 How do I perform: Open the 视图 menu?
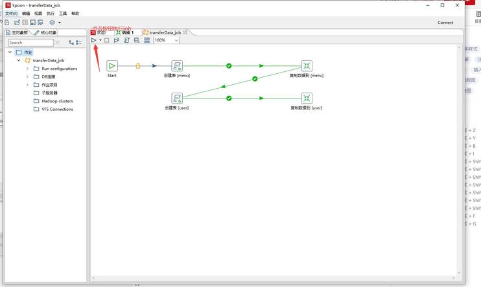point(38,14)
